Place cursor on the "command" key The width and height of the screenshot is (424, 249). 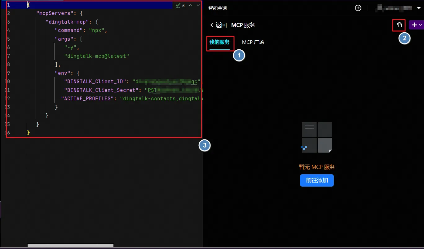coord(69,30)
